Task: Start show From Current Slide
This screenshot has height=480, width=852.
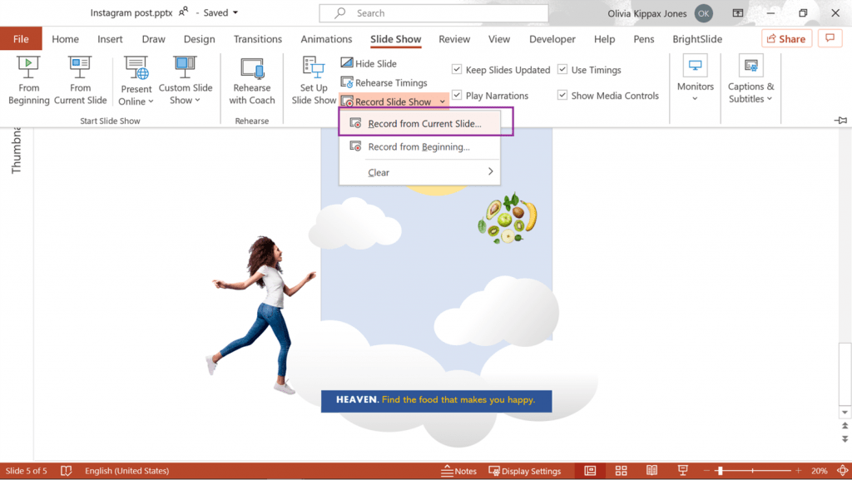Action: tap(80, 81)
